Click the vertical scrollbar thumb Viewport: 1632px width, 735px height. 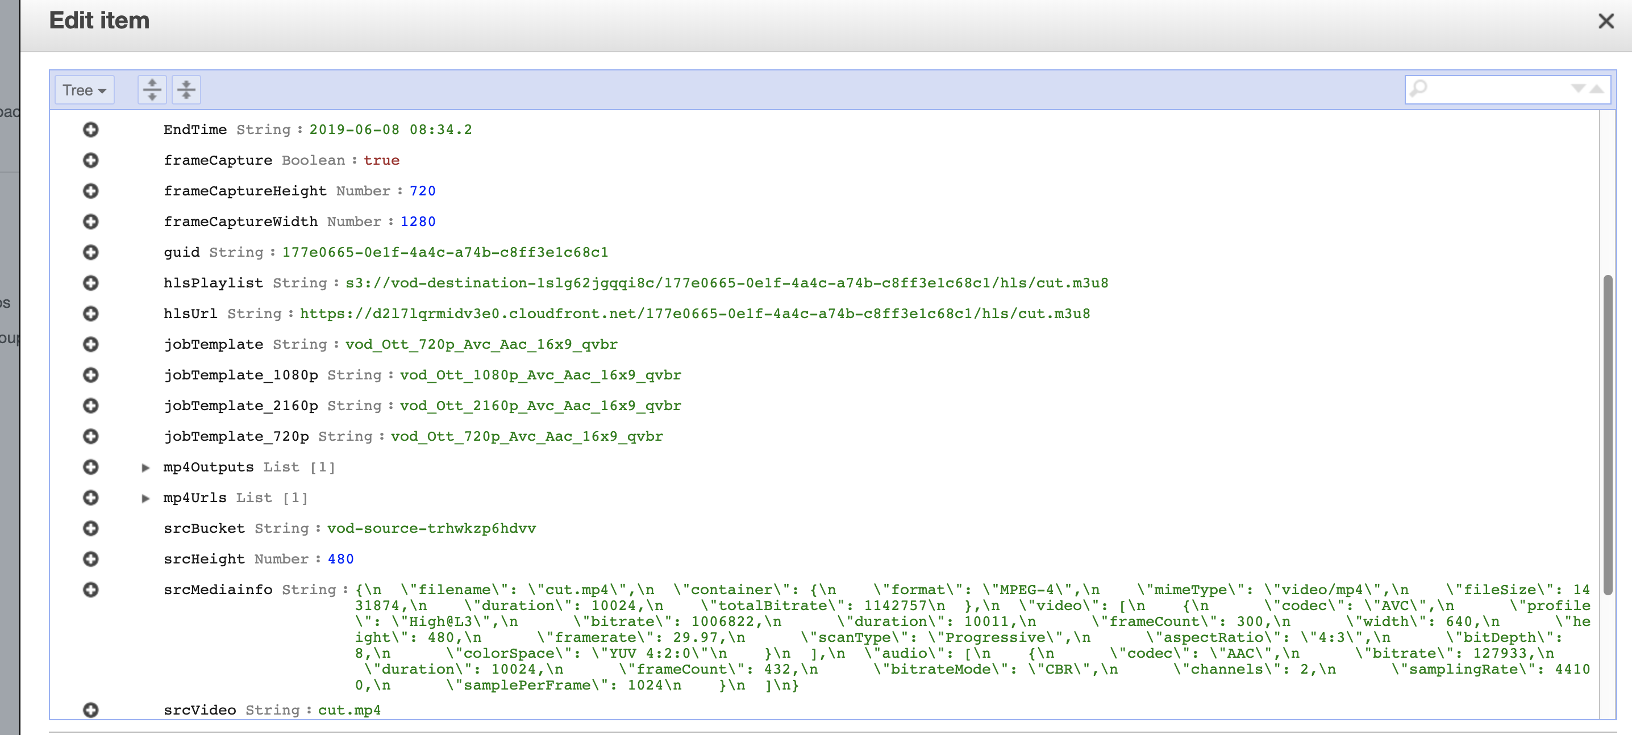pyautogui.click(x=1608, y=435)
